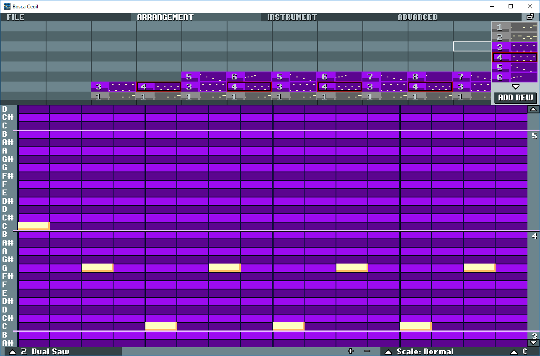Select pattern 4 in the pattern list
The width and height of the screenshot is (540, 356).
click(515, 57)
